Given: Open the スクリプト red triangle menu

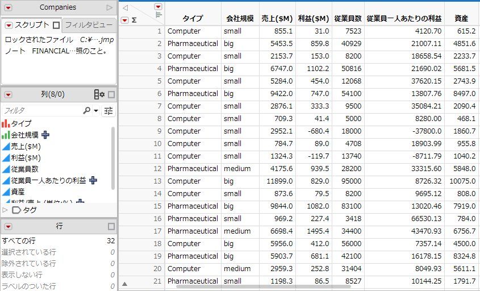Looking at the screenshot, I should tap(9, 25).
